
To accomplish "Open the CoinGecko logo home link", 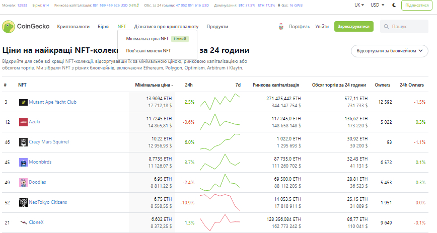I will click(x=26, y=27).
